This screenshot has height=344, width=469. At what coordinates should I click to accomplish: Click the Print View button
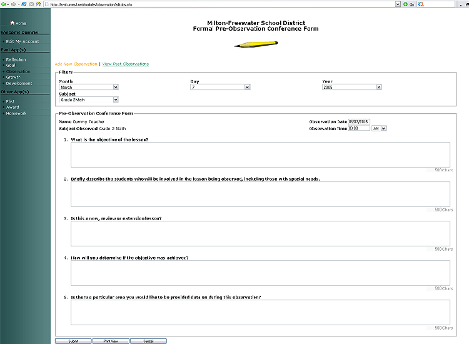click(111, 341)
